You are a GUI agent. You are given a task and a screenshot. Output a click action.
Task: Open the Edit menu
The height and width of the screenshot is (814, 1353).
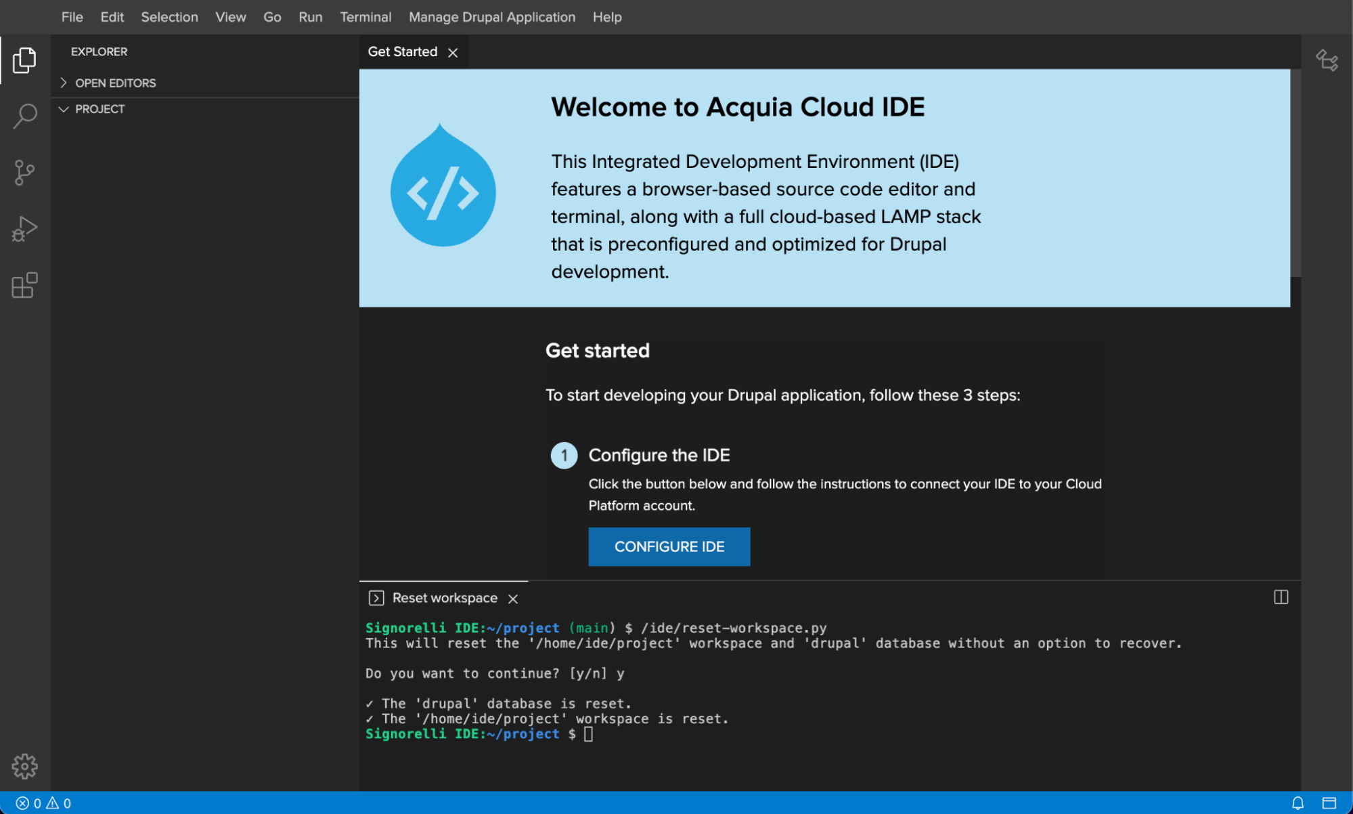pos(112,17)
